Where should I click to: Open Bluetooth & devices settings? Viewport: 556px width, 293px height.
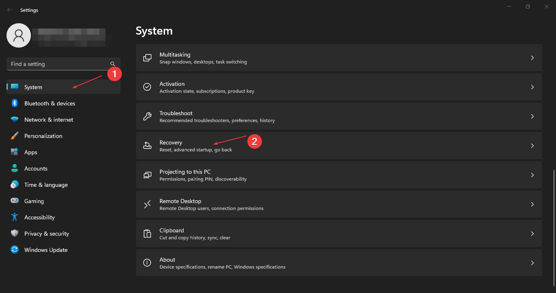click(x=63, y=103)
